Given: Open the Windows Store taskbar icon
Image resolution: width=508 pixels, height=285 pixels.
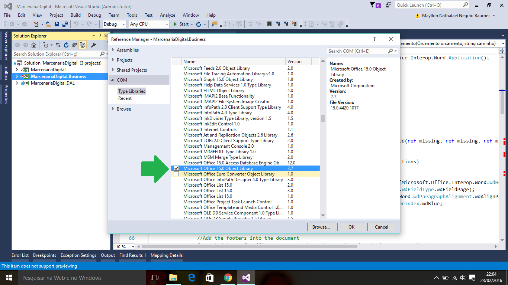Looking at the screenshot, I should click(210, 278).
